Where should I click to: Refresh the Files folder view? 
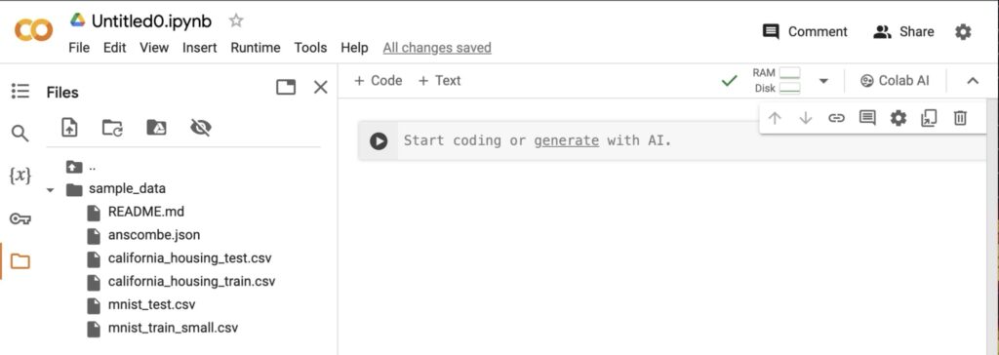click(113, 128)
